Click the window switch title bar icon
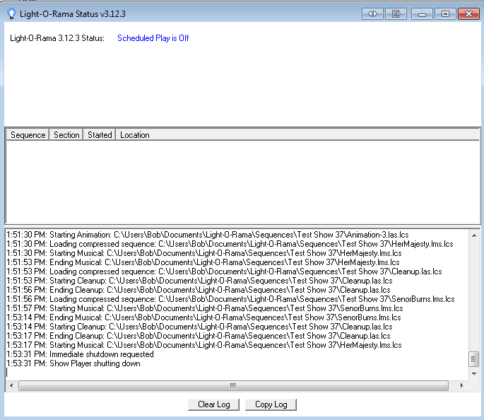The width and height of the screenshot is (484, 420). click(x=396, y=14)
